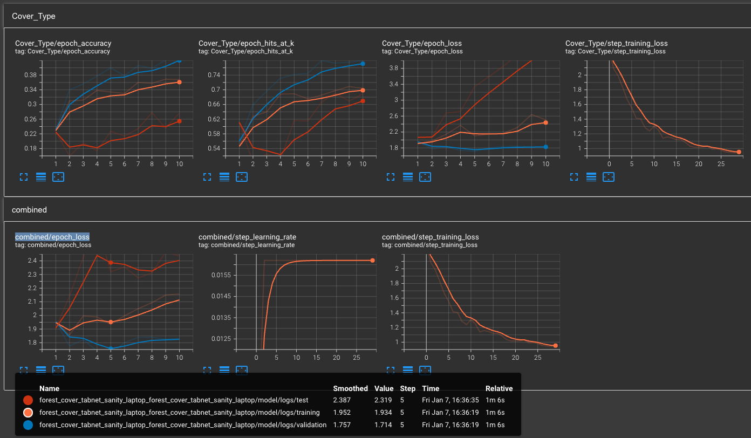
Task: Fit epoch_hits_at_k chart domain to data
Action: (242, 176)
